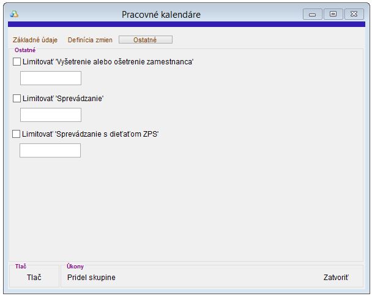The image size is (372, 296).
Task: Close the dialog with Zatvoriť
Action: click(x=336, y=277)
